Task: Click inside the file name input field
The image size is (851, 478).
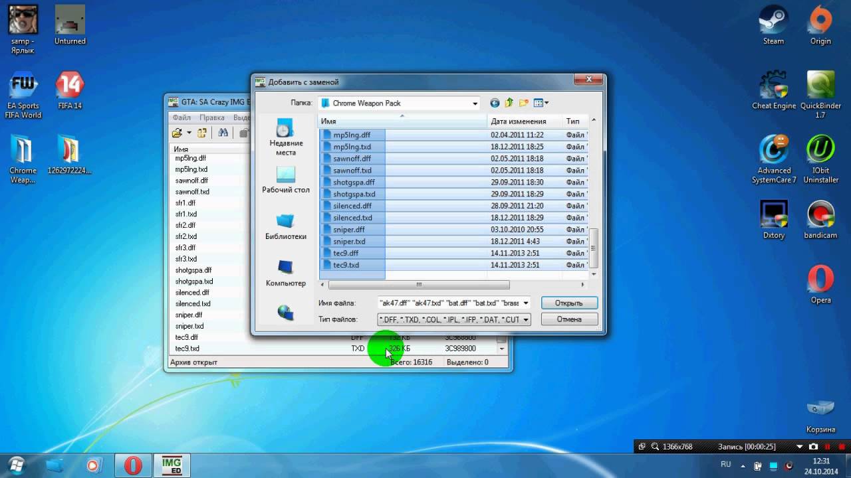Action: pos(449,303)
